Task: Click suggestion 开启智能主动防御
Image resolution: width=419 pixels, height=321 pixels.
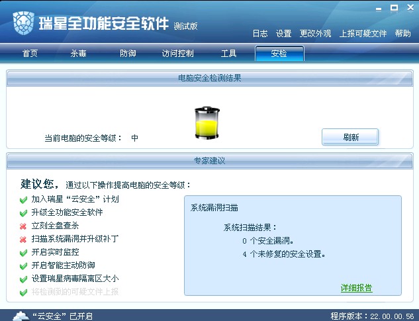Action: (x=64, y=265)
